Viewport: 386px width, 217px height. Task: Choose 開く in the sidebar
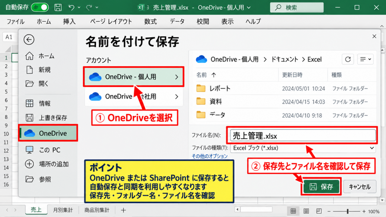37,83
